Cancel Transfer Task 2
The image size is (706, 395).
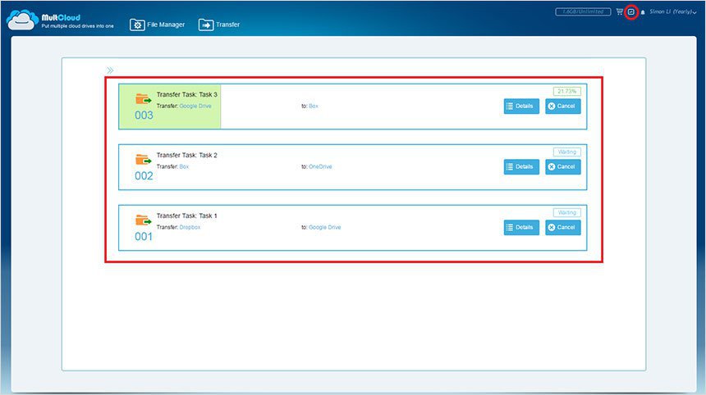coord(563,166)
